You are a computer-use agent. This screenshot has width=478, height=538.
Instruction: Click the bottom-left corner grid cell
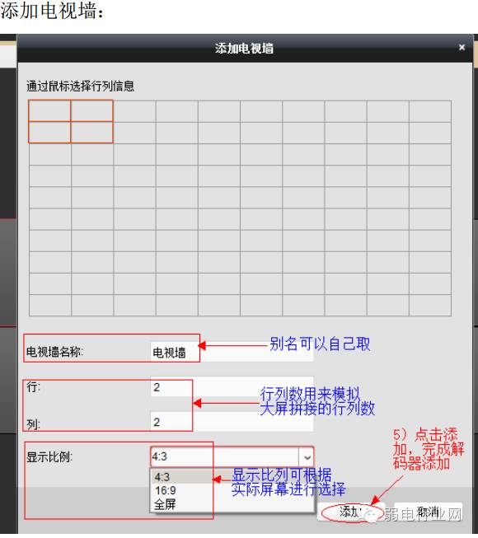pos(50,306)
